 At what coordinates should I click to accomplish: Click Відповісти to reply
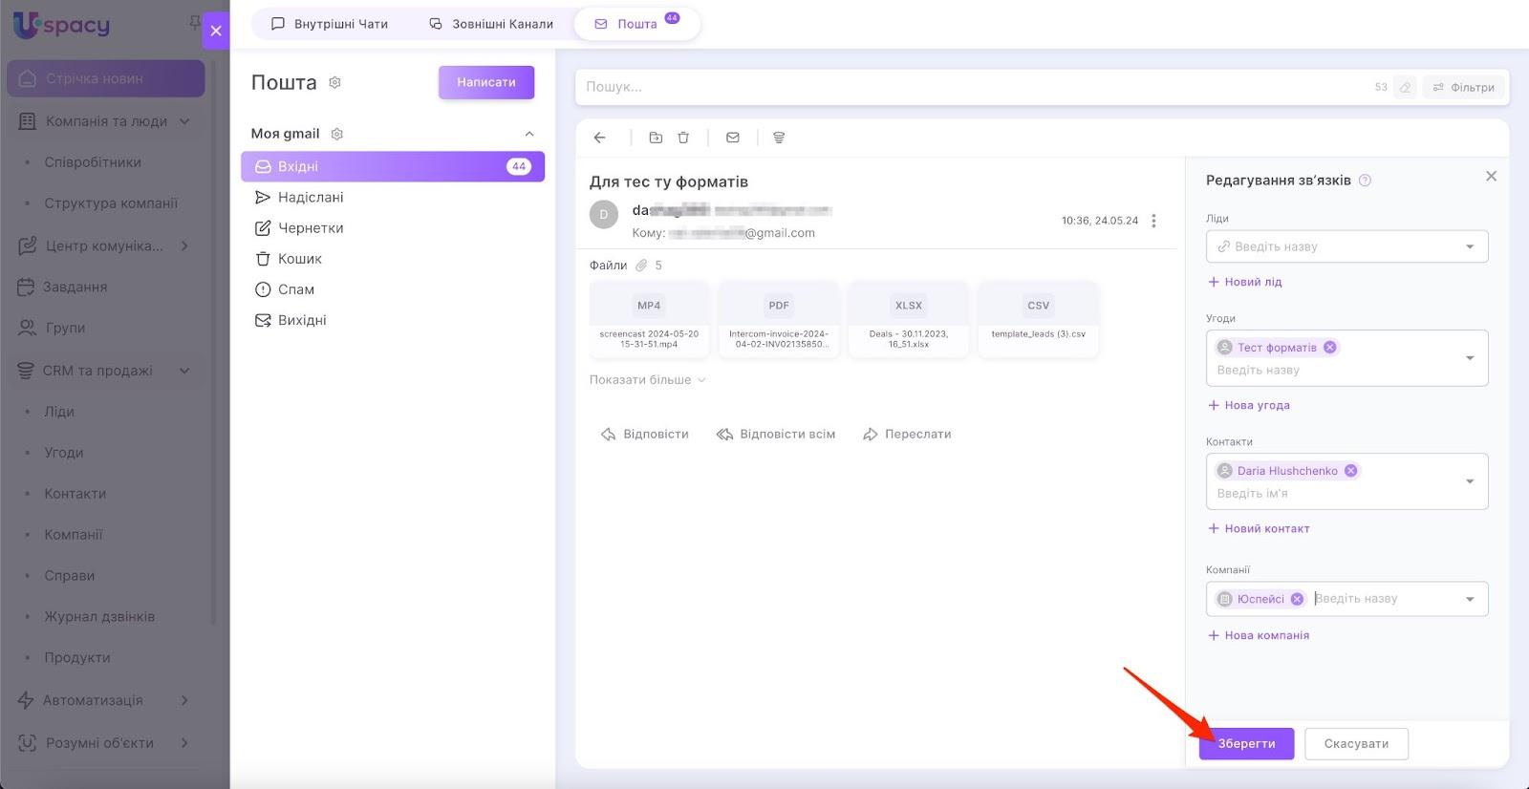[x=645, y=435]
